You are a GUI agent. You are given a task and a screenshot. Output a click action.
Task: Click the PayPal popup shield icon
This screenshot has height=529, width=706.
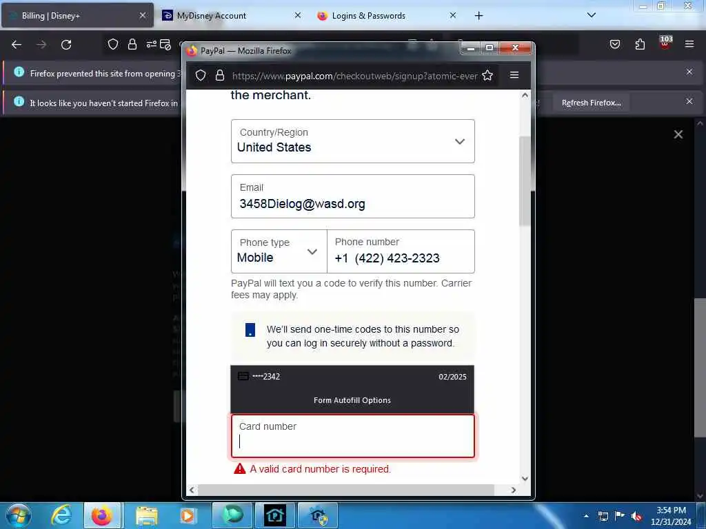point(201,76)
